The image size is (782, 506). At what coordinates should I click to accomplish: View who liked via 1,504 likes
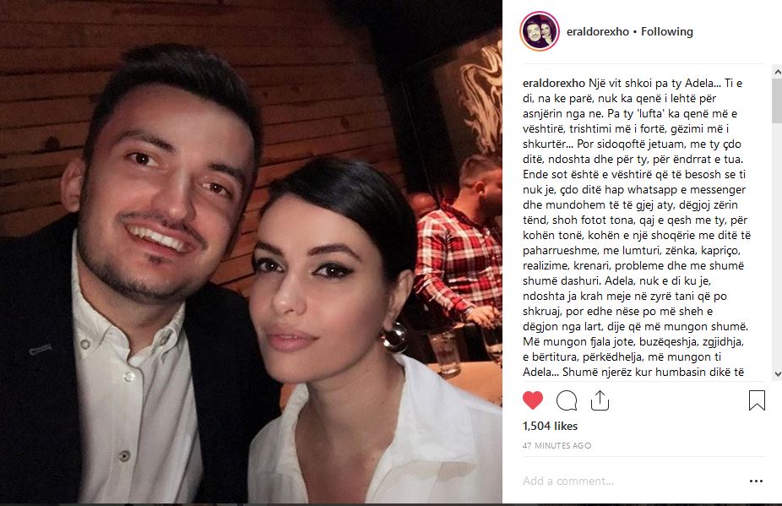[550, 426]
